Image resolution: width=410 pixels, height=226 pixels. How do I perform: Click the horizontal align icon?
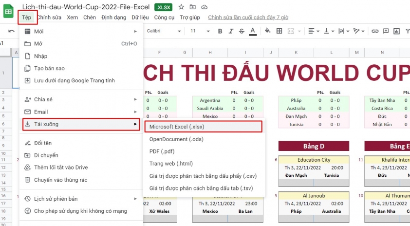(x=311, y=31)
